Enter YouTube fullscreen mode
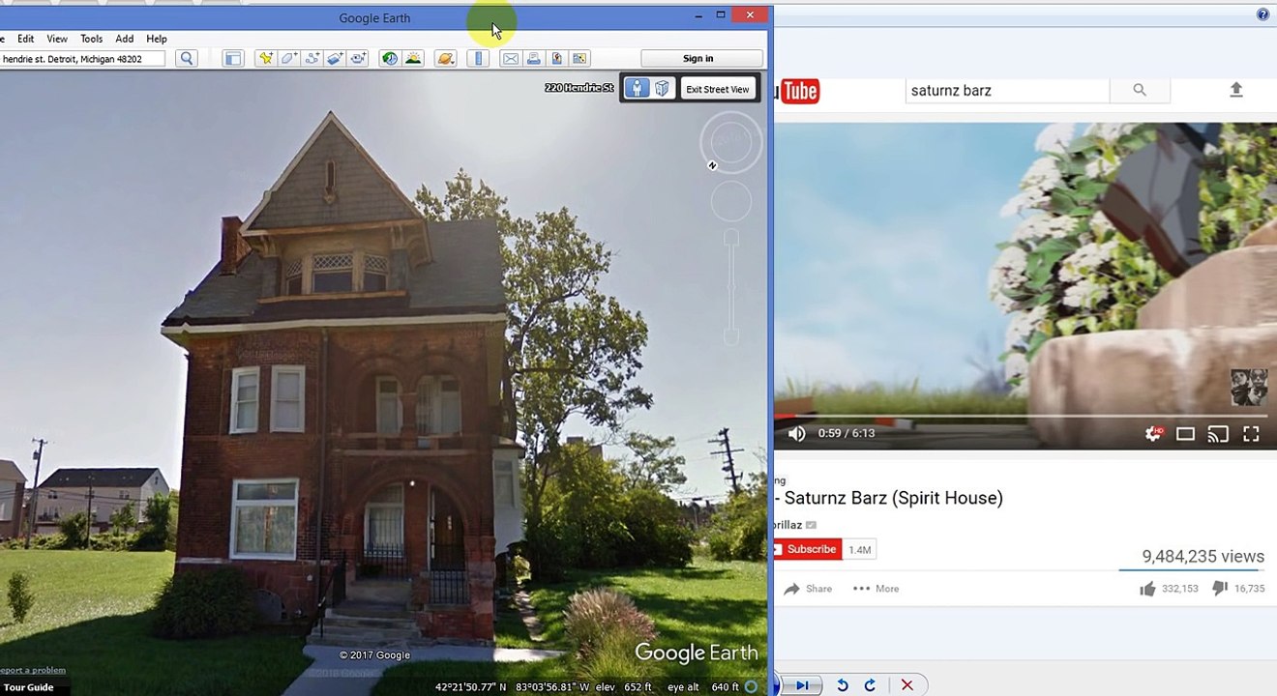 tap(1251, 434)
